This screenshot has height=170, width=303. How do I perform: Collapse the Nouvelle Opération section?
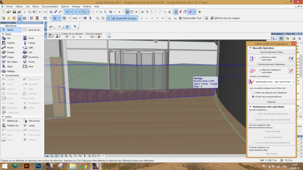250,48
